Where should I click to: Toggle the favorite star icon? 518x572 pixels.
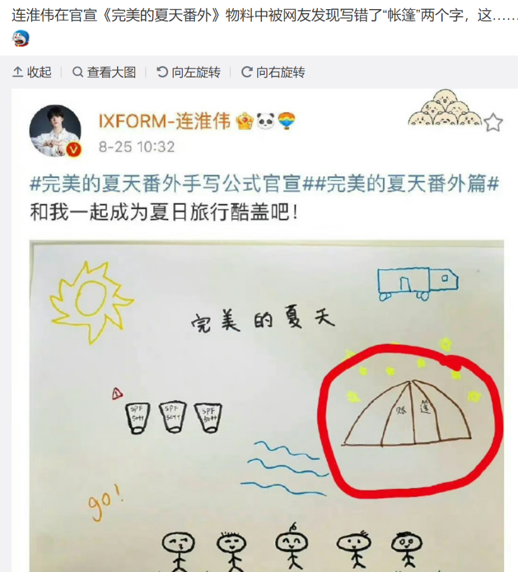pyautogui.click(x=493, y=122)
